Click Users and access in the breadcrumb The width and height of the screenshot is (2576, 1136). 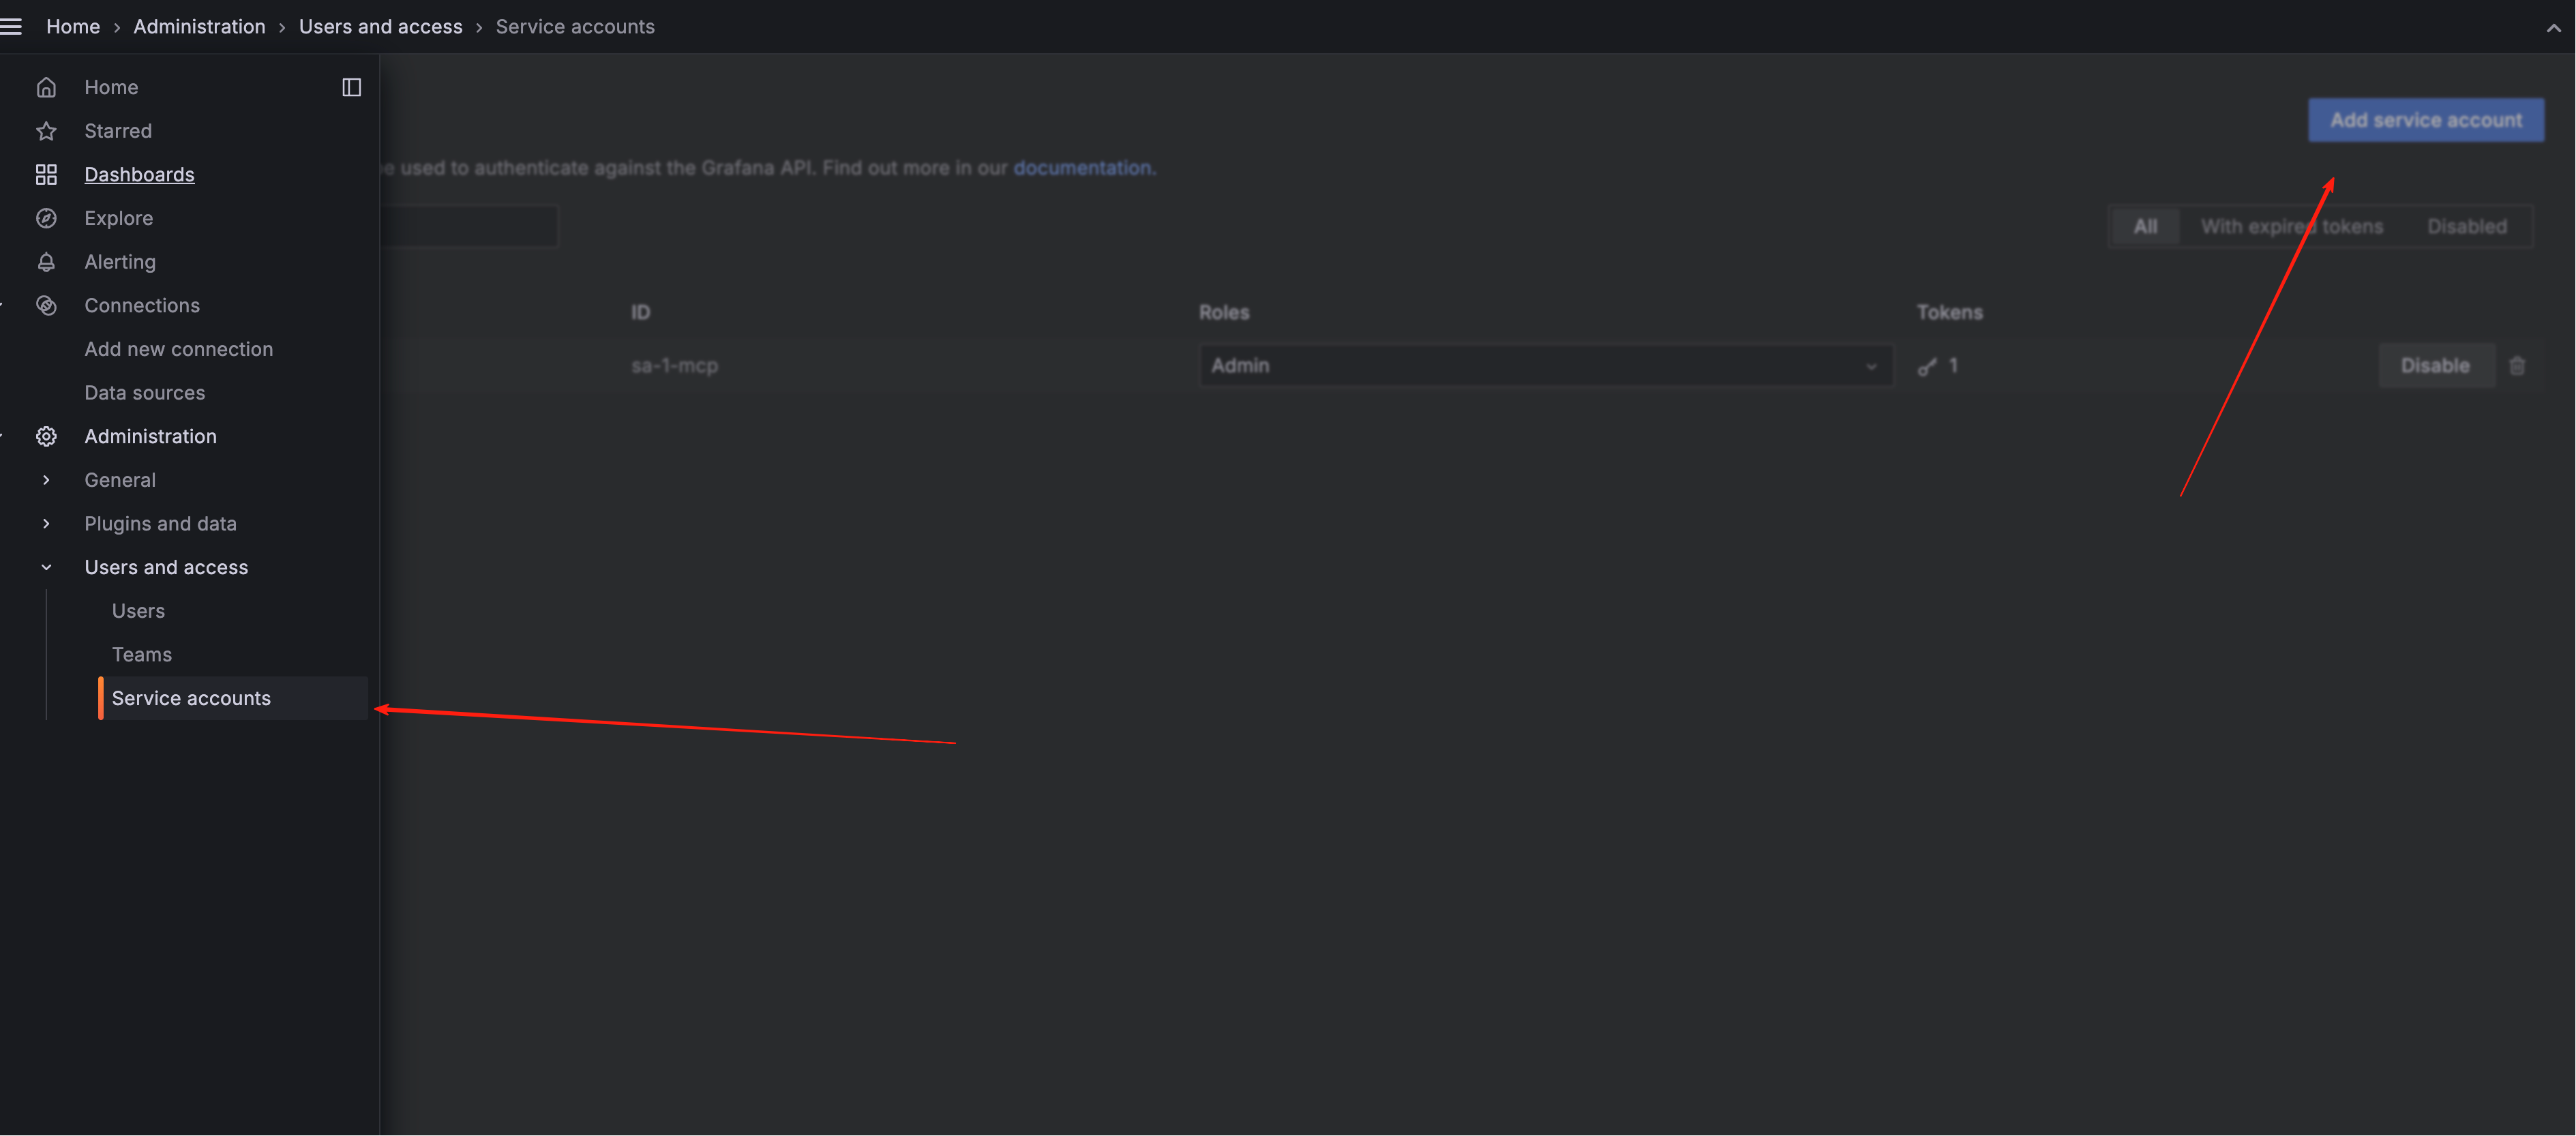pyautogui.click(x=380, y=27)
